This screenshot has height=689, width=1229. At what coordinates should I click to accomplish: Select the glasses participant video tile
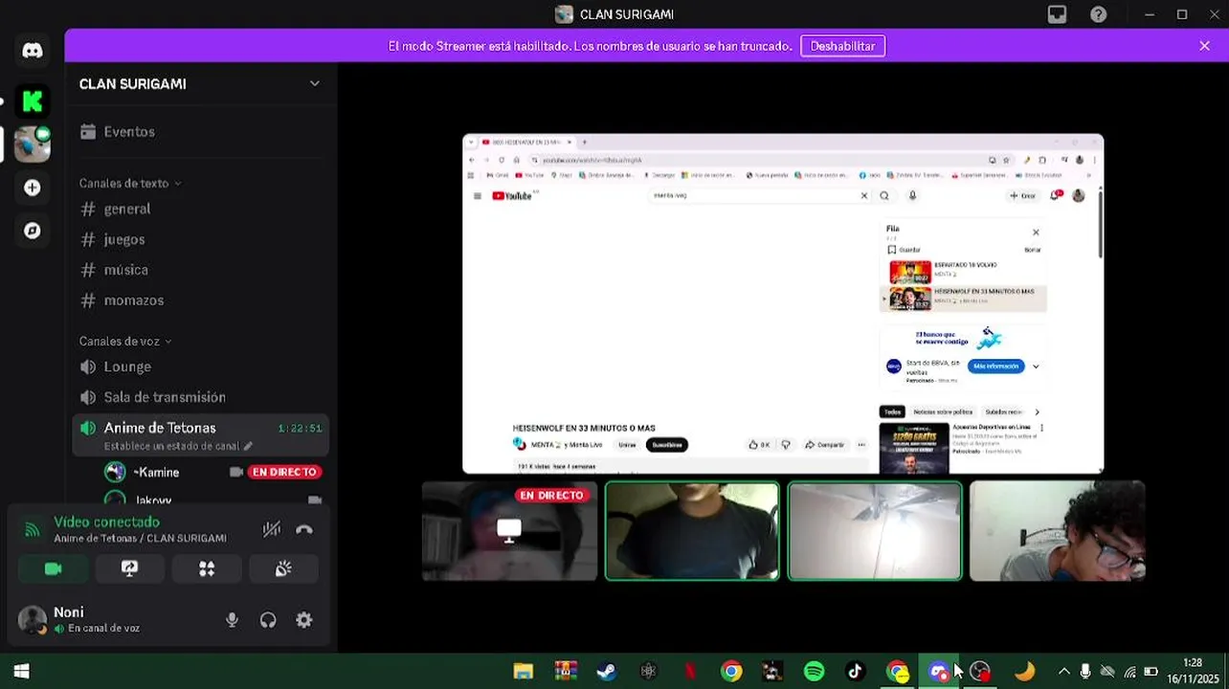coord(1058,531)
